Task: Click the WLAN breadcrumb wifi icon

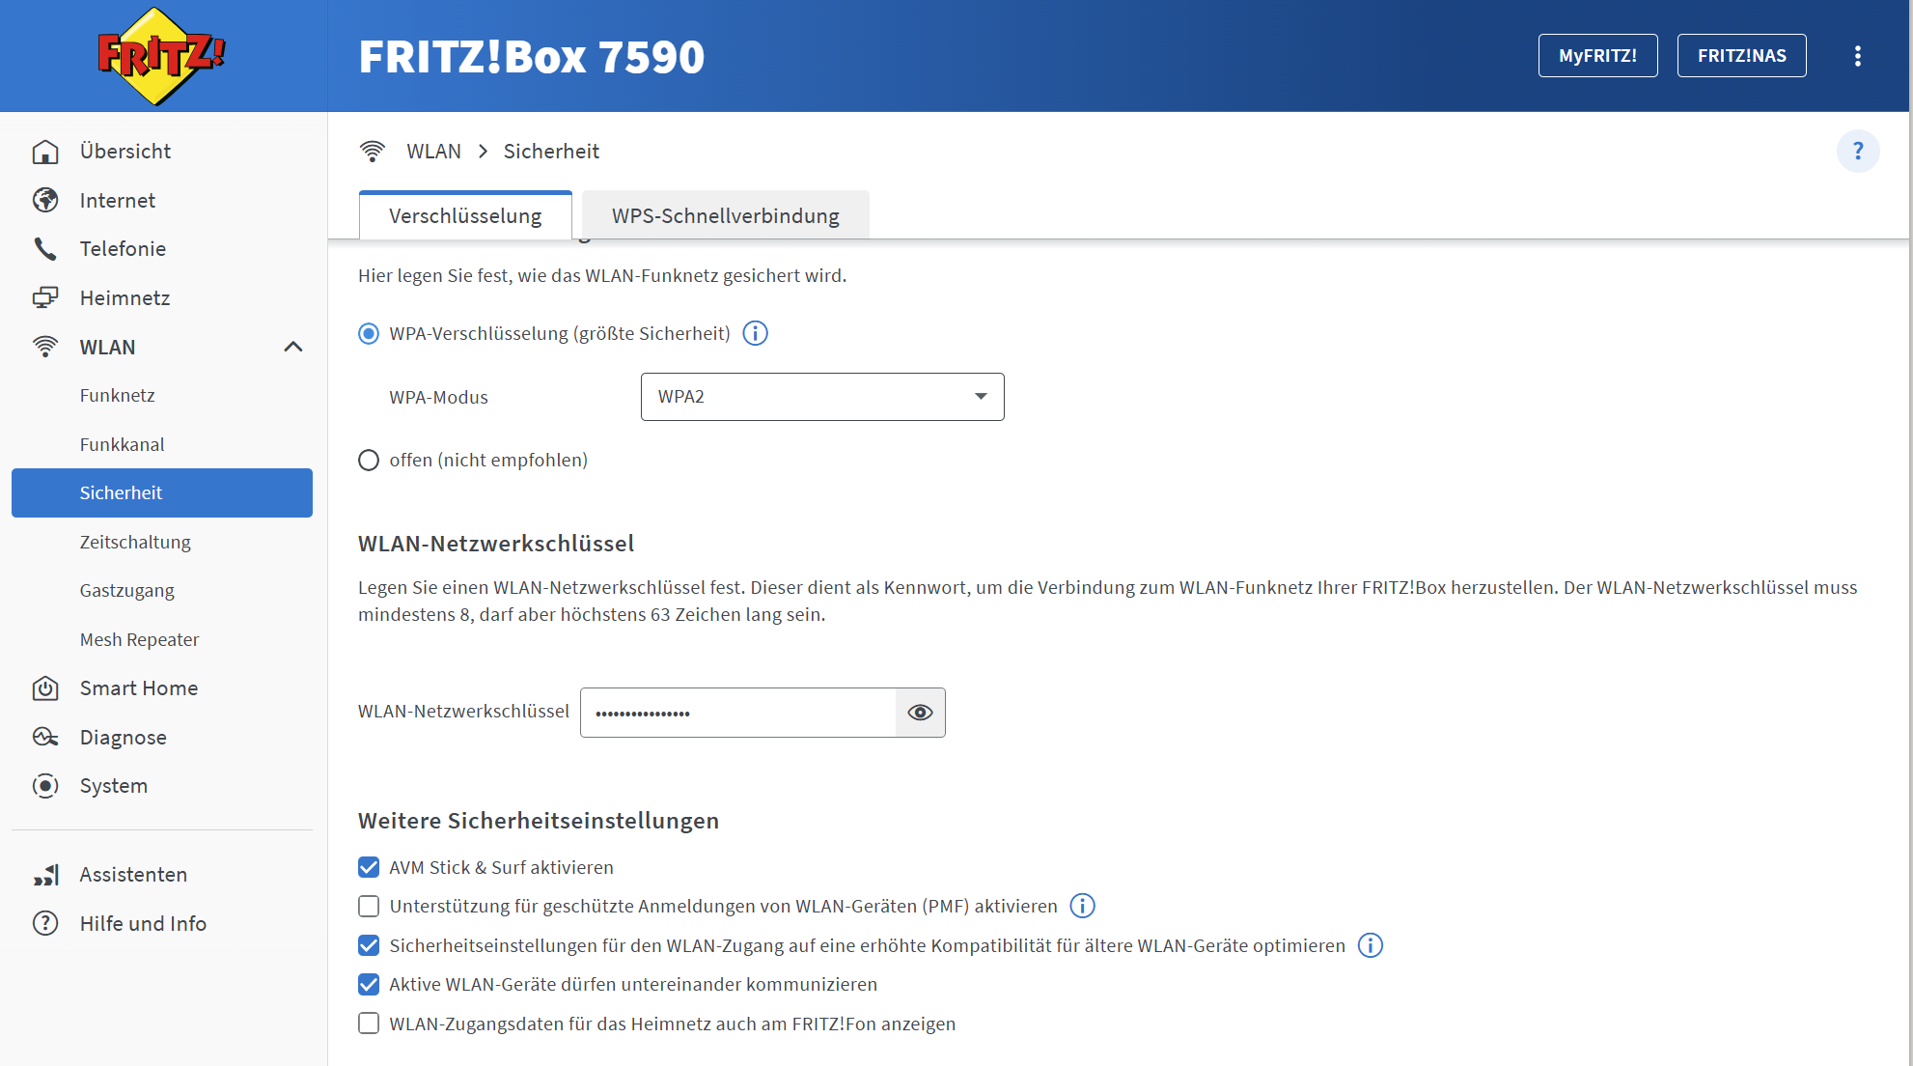Action: pyautogui.click(x=373, y=152)
